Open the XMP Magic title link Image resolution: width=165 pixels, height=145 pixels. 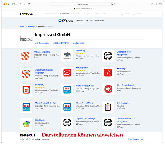[122, 69]
